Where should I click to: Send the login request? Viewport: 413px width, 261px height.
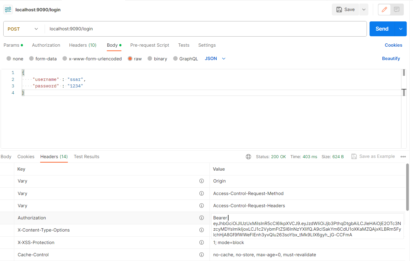tap(382, 29)
